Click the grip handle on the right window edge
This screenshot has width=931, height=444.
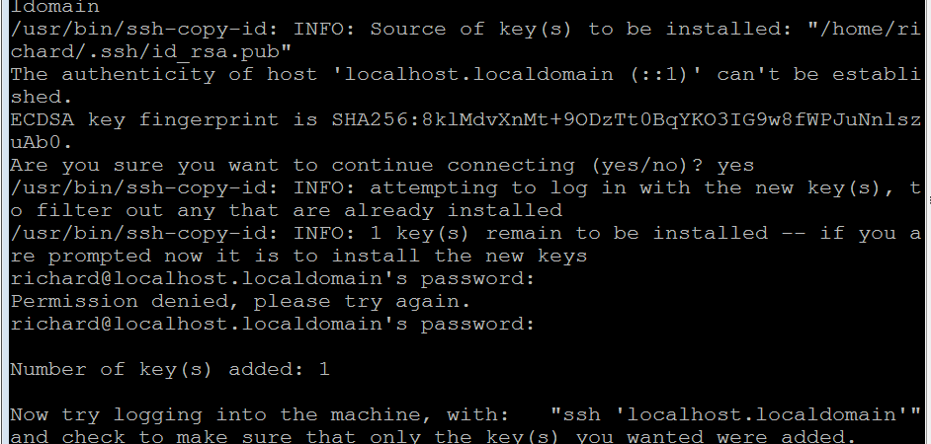tap(929, 200)
